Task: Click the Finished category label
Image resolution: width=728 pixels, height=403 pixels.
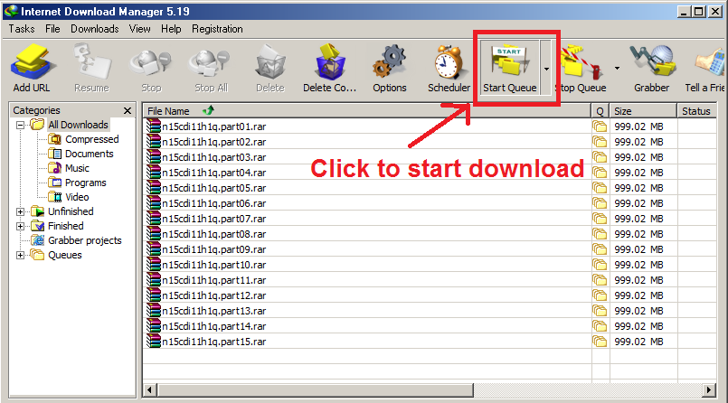Action: [x=66, y=226]
